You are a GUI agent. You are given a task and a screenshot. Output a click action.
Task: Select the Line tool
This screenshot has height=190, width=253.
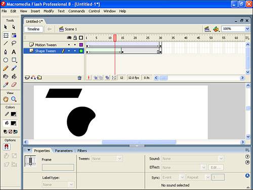point(6,44)
